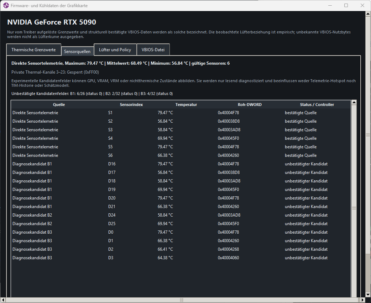The width and height of the screenshot is (371, 303).
Task: Select the Diagnosekandidat B2 D24 row
Action: (x=181, y=215)
